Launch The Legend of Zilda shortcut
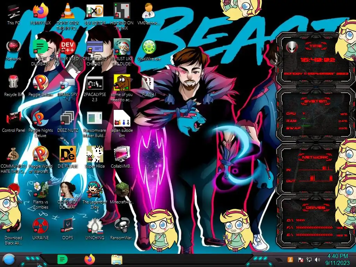The width and height of the screenshot is (356, 267). [x=95, y=195]
